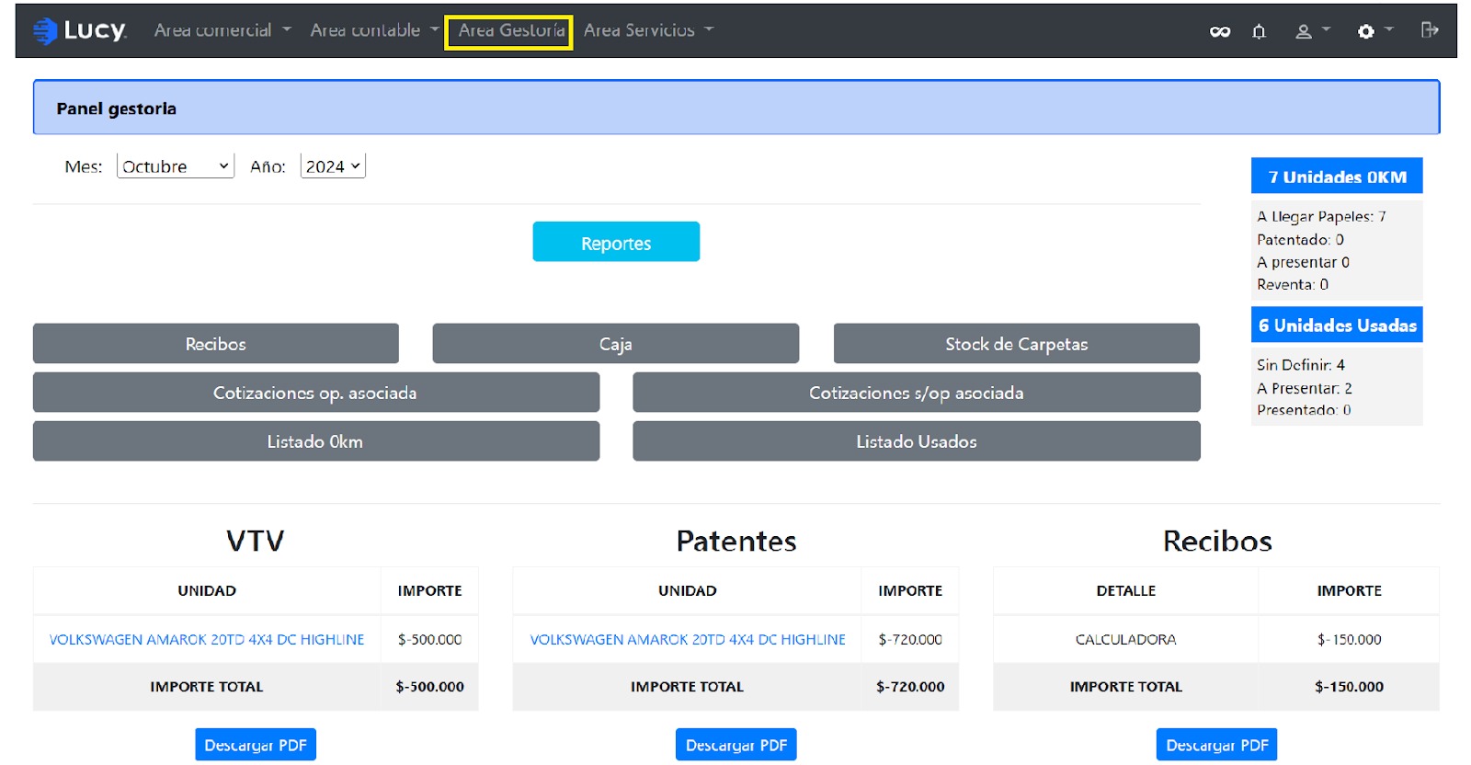The image size is (1471, 765).
Task: Click the VTV section heading
Action: [x=256, y=541]
